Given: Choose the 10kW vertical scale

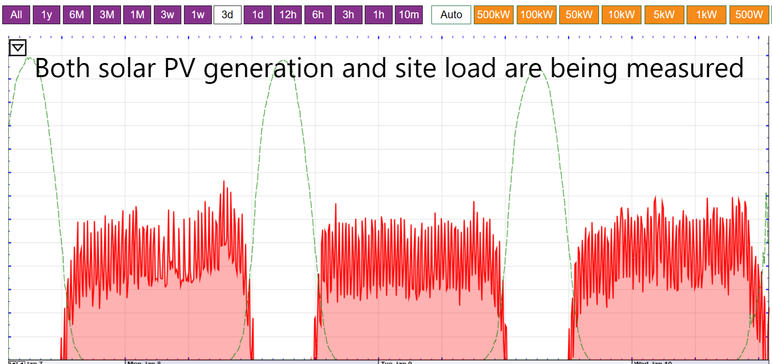Looking at the screenshot, I should point(621,15).
